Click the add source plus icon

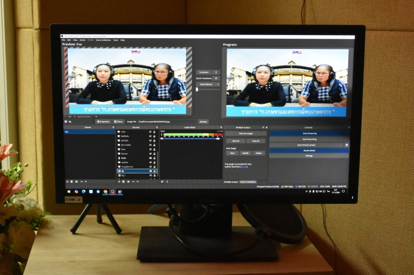point(120,182)
